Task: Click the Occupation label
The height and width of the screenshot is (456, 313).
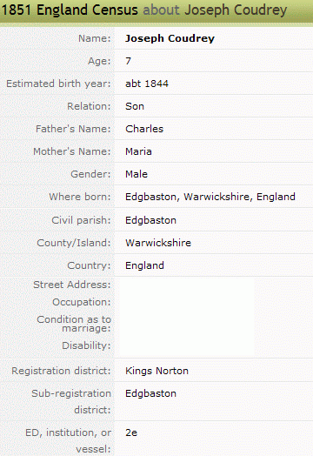Action: click(x=82, y=302)
